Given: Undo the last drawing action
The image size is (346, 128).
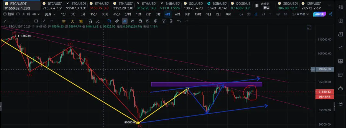Looking at the screenshot, I should (x=179, y=21).
